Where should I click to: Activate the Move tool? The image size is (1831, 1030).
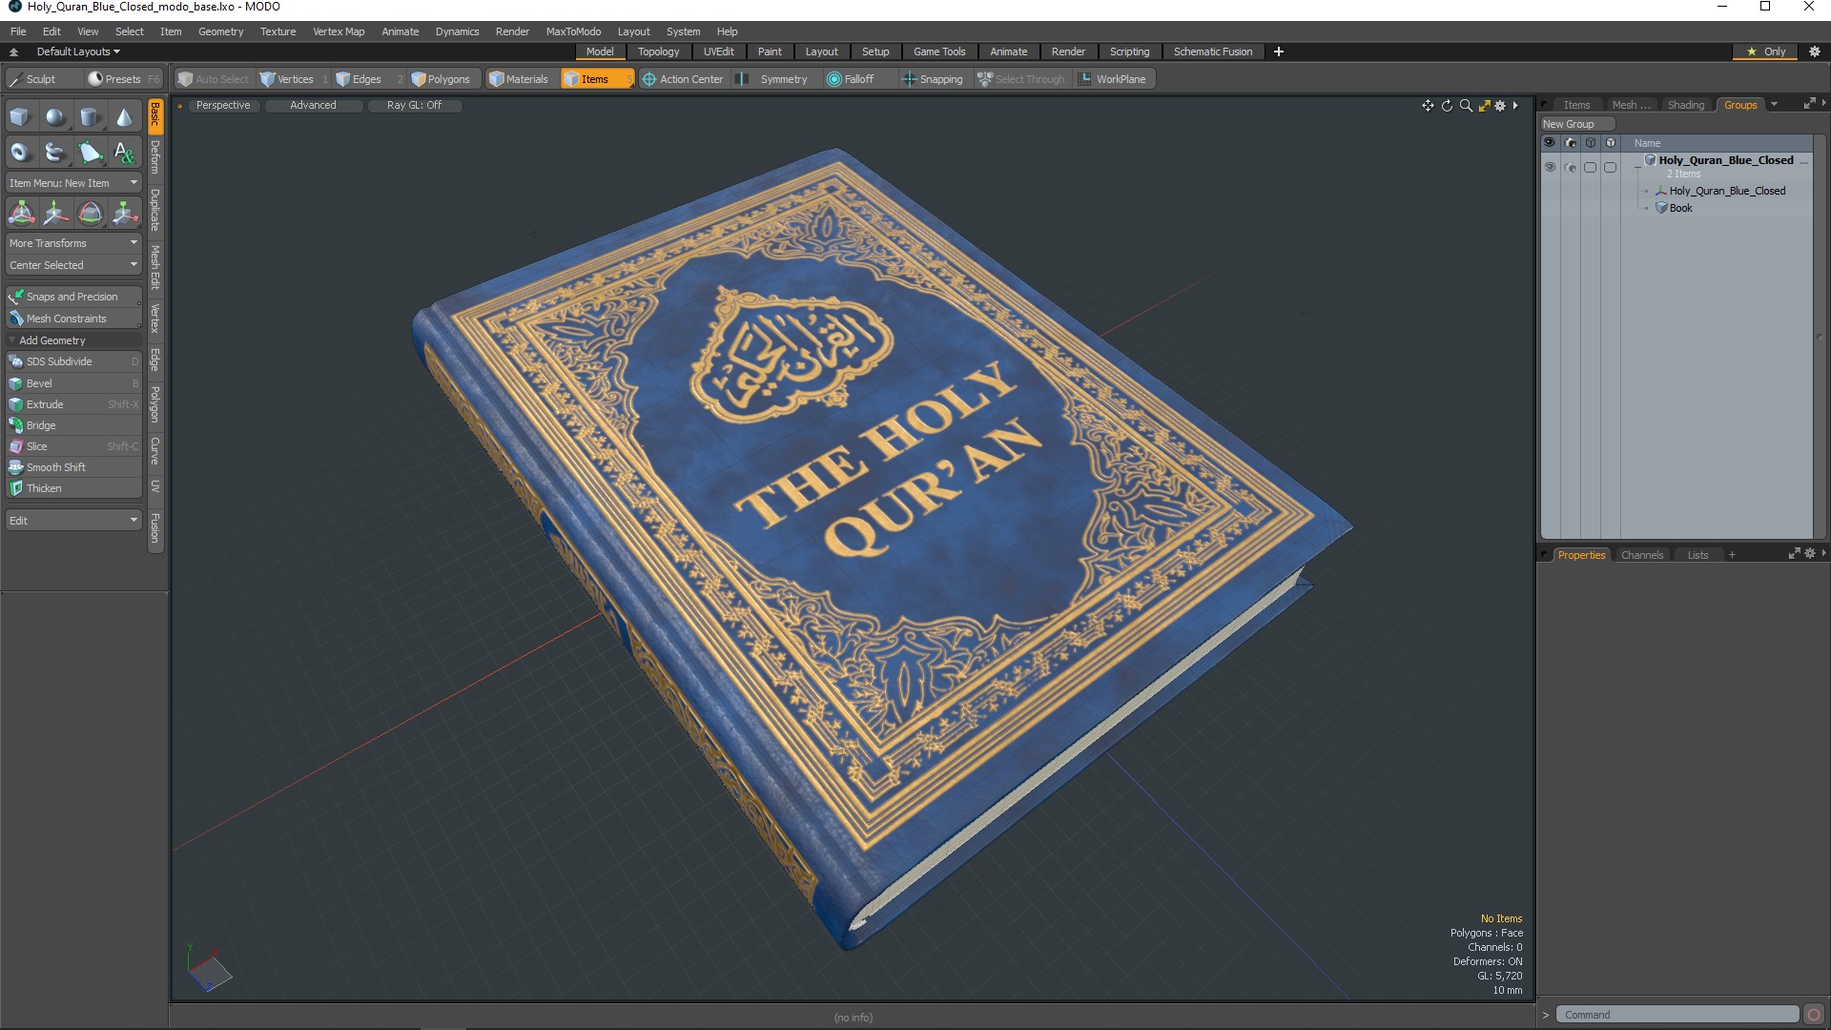[55, 213]
